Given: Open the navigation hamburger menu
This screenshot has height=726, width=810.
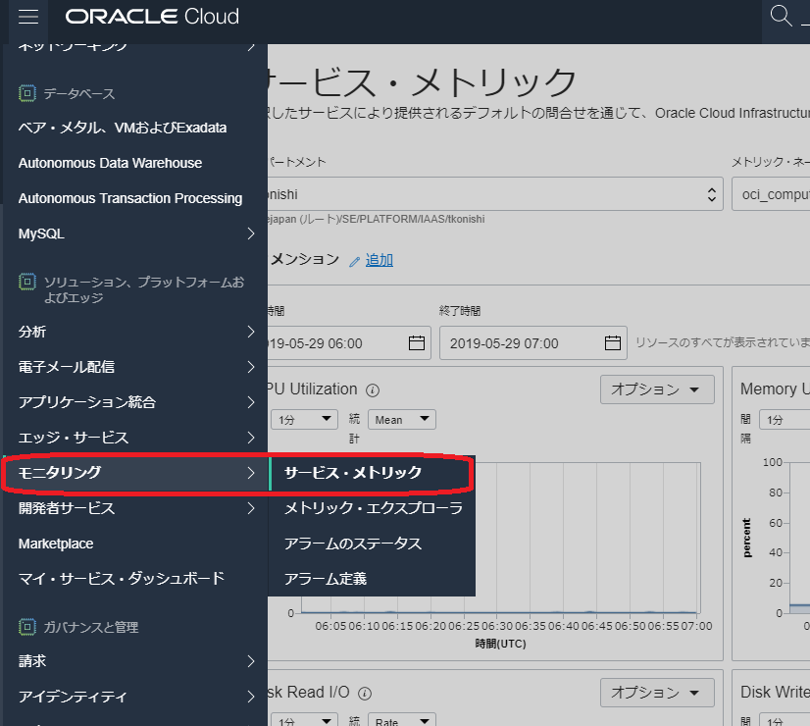Looking at the screenshot, I should (26, 15).
